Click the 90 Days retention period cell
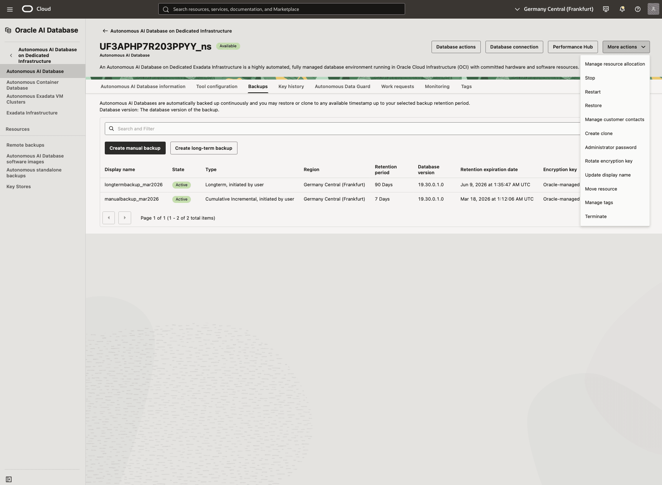 pyautogui.click(x=384, y=185)
